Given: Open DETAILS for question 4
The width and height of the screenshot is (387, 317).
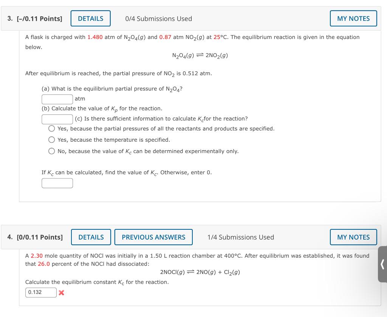Looking at the screenshot, I should tap(91, 237).
